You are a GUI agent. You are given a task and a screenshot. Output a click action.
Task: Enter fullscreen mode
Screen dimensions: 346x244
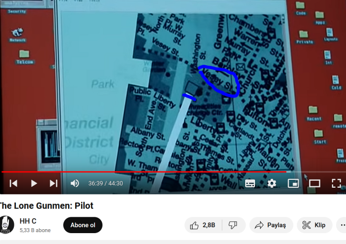[x=336, y=183]
